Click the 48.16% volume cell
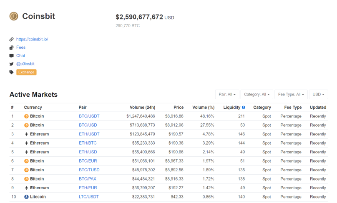This screenshot has height=203, width=337. [x=207, y=116]
